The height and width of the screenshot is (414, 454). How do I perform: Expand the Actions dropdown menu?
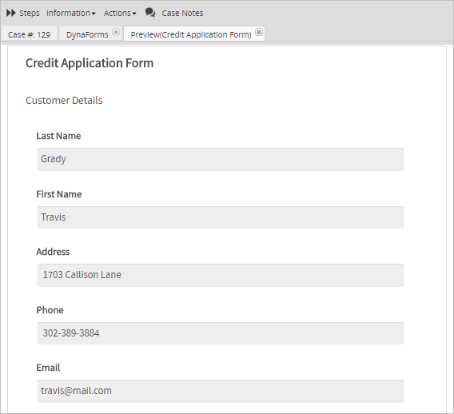pos(120,13)
